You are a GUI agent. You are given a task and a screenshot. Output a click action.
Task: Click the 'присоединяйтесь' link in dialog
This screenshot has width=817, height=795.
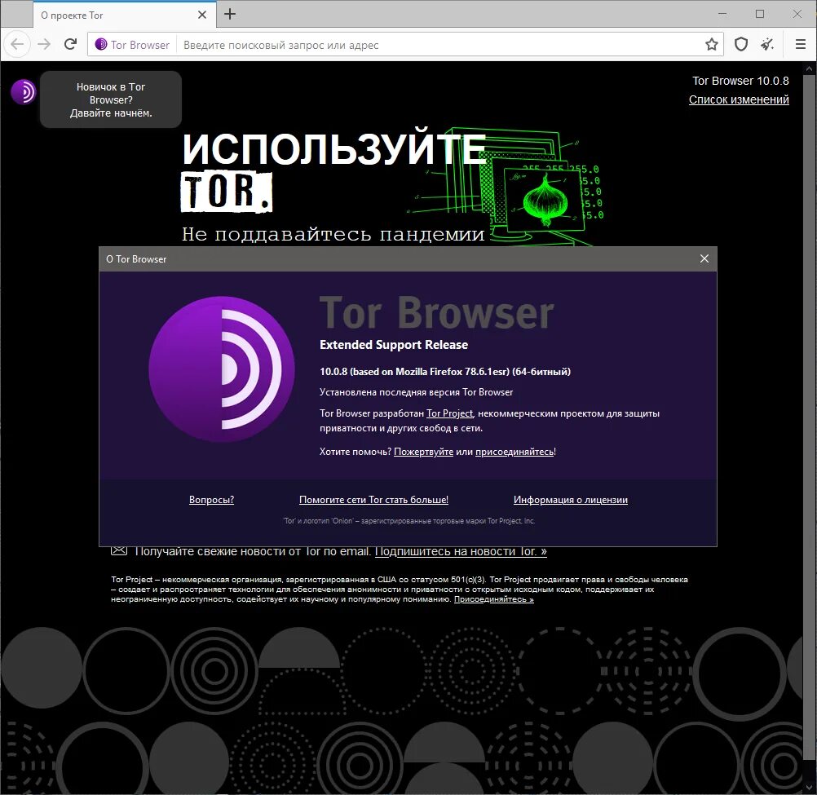pos(514,452)
